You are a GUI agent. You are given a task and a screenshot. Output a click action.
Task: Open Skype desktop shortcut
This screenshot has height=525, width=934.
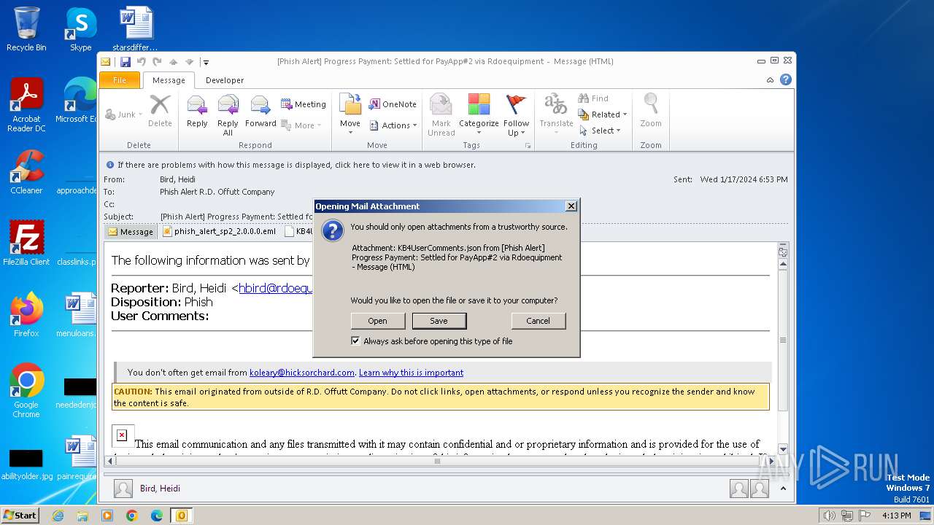80,29
